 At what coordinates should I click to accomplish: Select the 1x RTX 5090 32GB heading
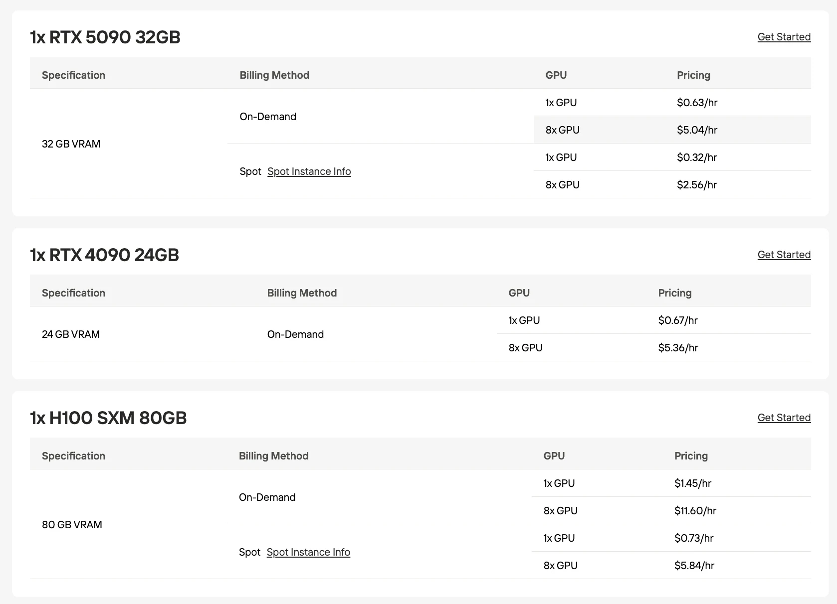pyautogui.click(x=105, y=37)
